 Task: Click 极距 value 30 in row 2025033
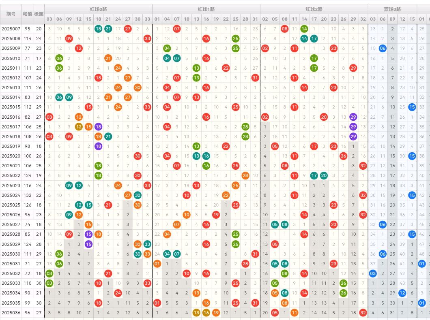click(39, 283)
